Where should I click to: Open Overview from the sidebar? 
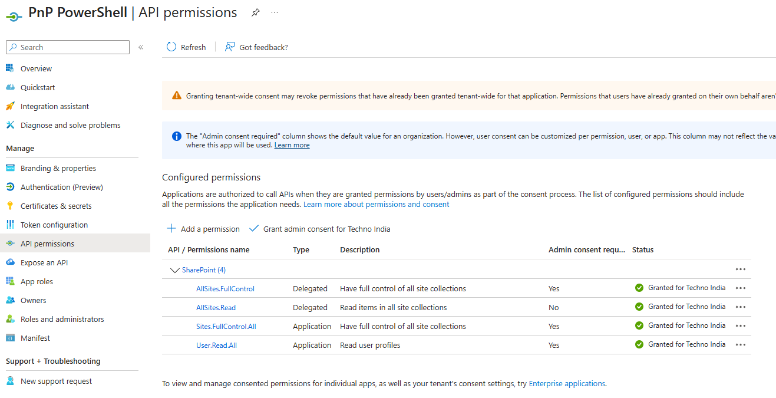(36, 68)
